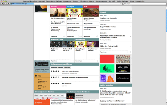
Task: Click the browser forward arrow button
Action: 5,4
